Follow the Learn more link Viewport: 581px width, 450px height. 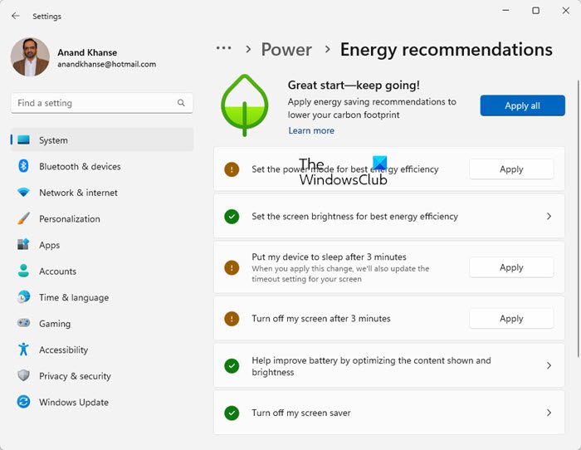(x=311, y=130)
